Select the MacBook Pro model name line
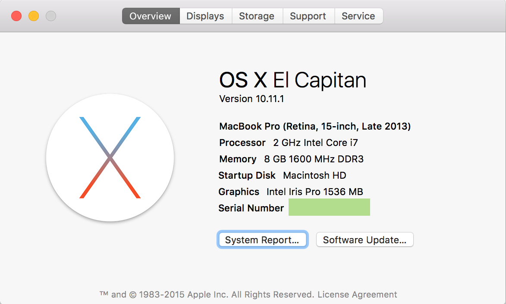 click(315, 127)
